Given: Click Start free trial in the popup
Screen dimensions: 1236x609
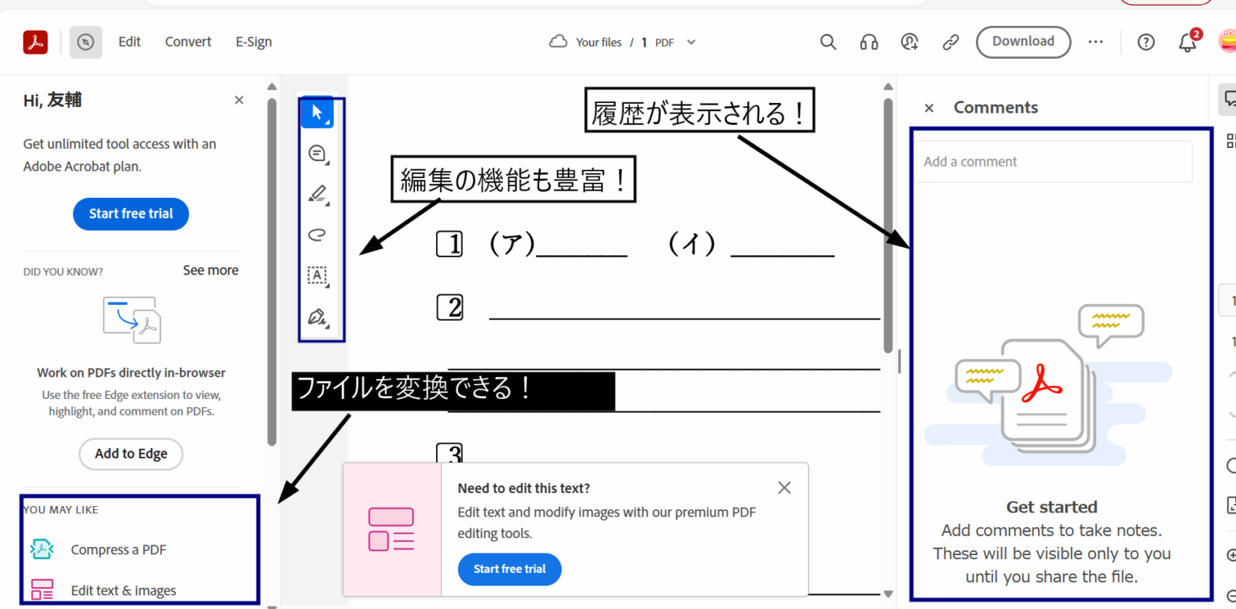Looking at the screenshot, I should (509, 569).
